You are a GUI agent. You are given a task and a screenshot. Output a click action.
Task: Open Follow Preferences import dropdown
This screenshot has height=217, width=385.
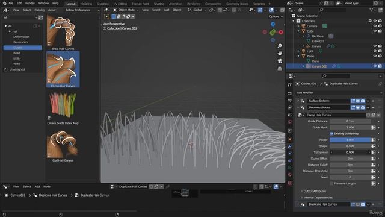point(82,10)
